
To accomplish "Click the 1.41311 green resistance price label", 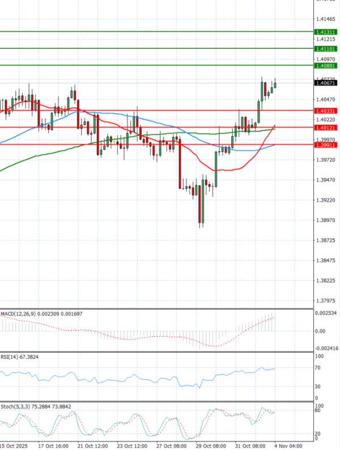I will point(326,32).
